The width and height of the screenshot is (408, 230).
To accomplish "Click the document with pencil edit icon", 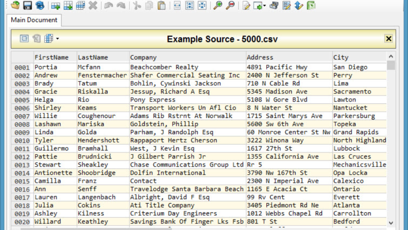I will (246, 6).
